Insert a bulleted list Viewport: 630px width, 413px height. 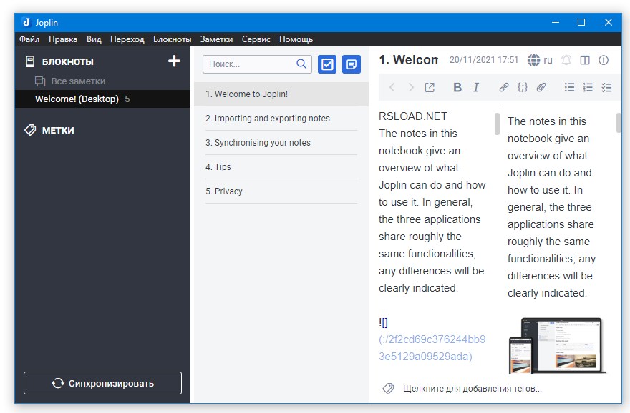click(569, 87)
